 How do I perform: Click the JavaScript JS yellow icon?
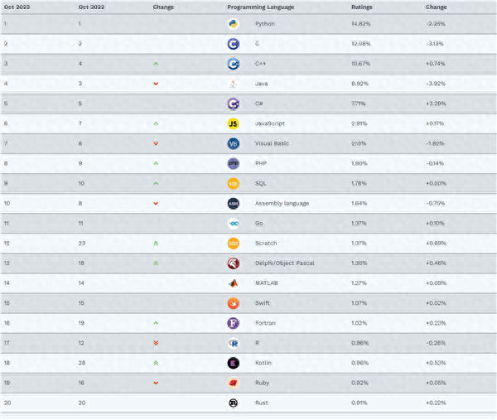point(234,123)
